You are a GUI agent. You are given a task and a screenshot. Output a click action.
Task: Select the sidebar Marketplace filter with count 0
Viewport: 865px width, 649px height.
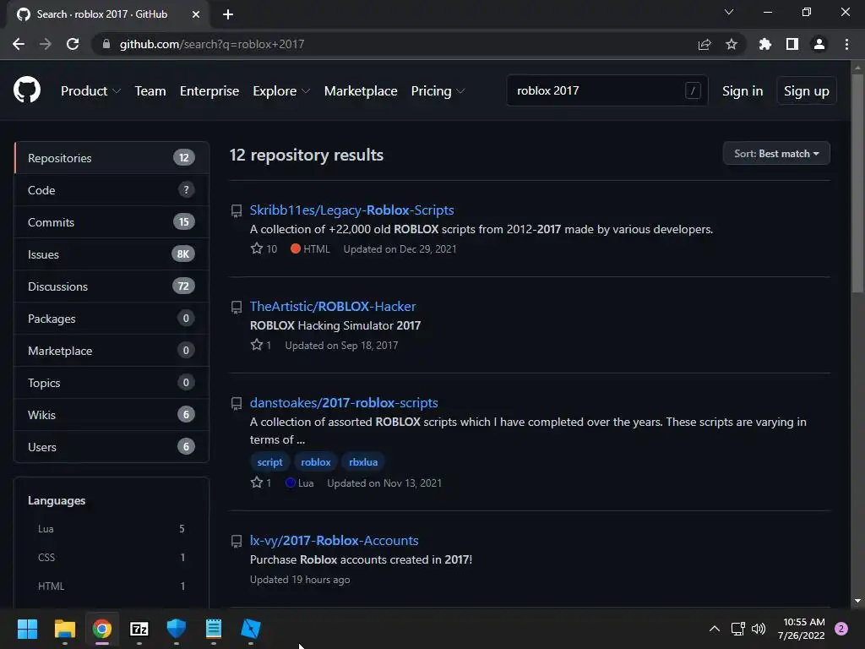pos(112,351)
